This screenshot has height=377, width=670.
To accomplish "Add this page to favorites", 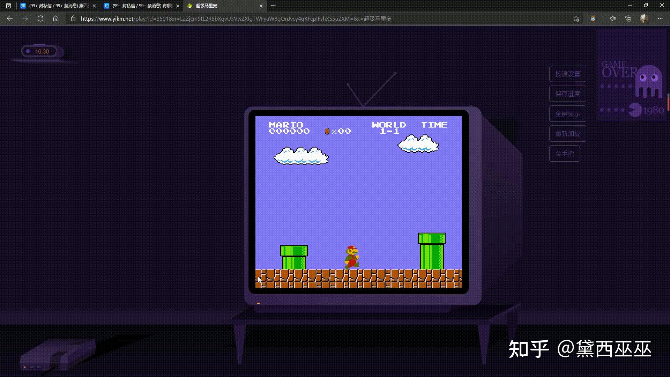I will pyautogui.click(x=576, y=19).
